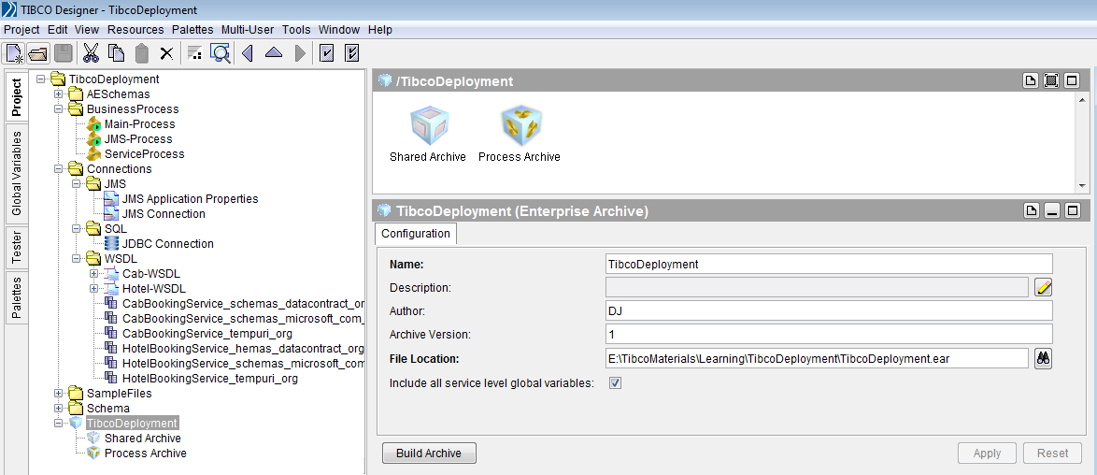Open the Edit menu
1097x475 pixels.
point(57,29)
